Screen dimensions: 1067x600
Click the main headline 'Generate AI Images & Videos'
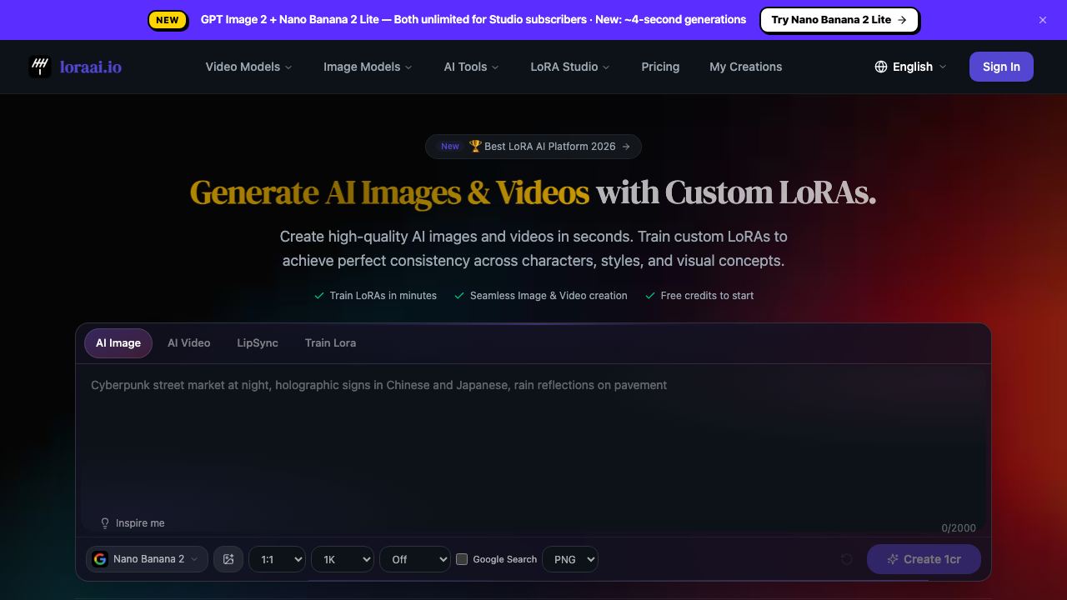[x=390, y=192]
